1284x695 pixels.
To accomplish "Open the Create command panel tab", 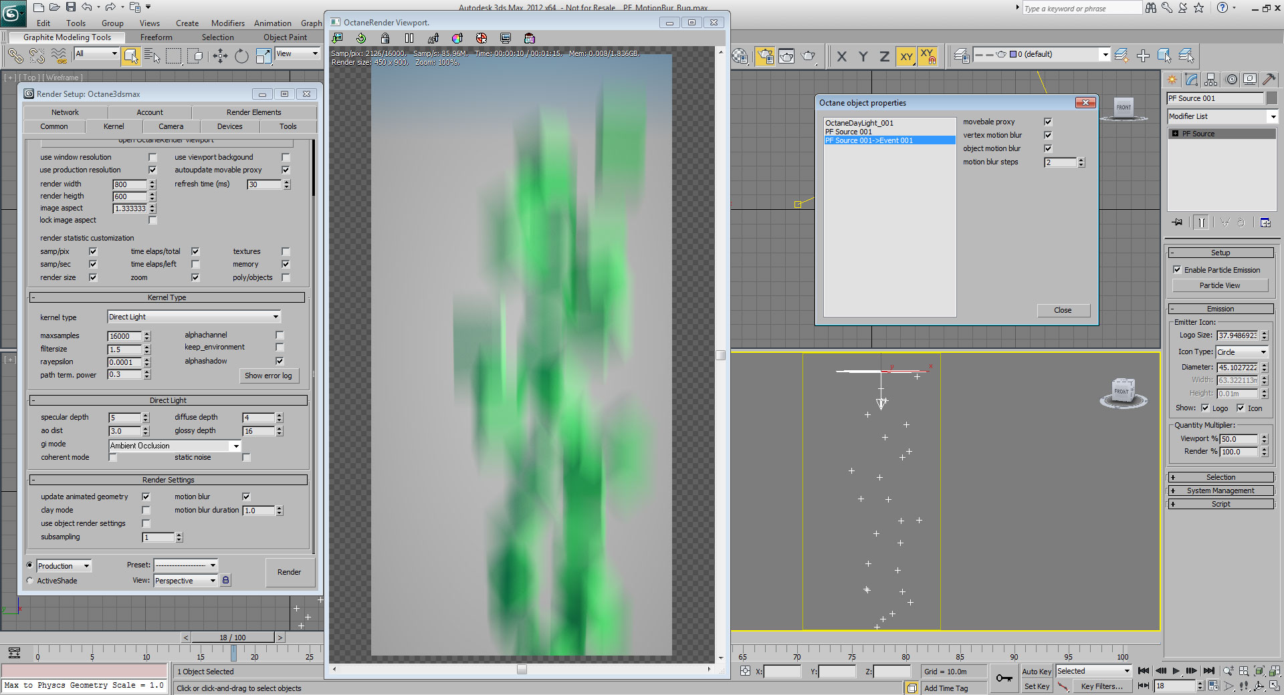I will click(x=1172, y=80).
